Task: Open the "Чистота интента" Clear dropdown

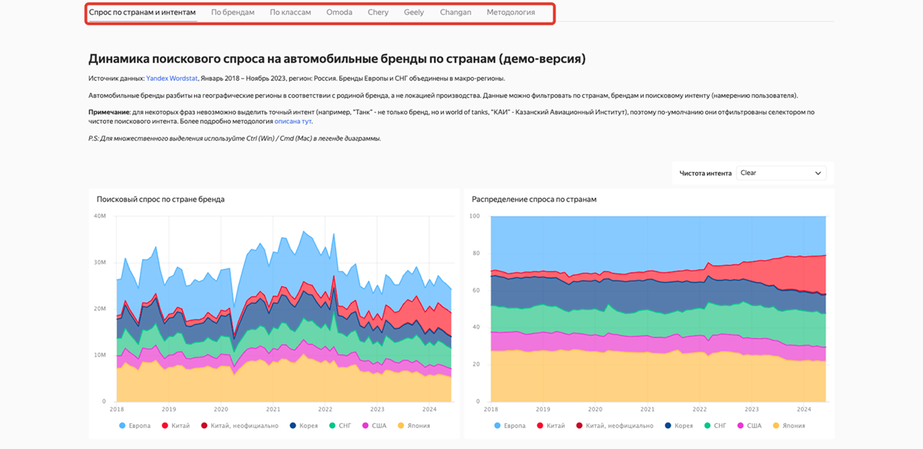Action: [781, 173]
